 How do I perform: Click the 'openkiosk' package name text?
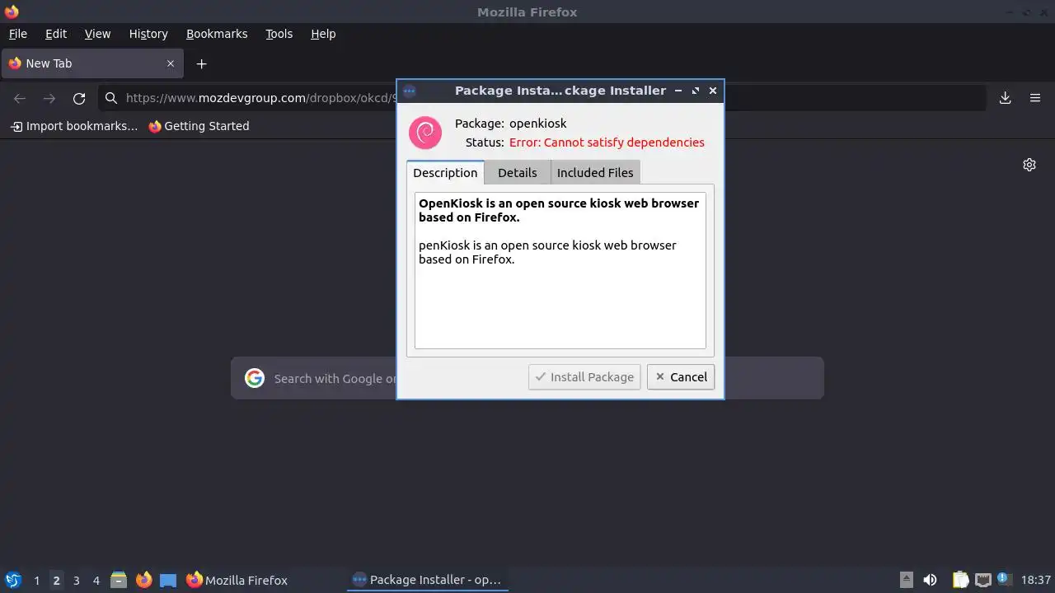click(538, 124)
